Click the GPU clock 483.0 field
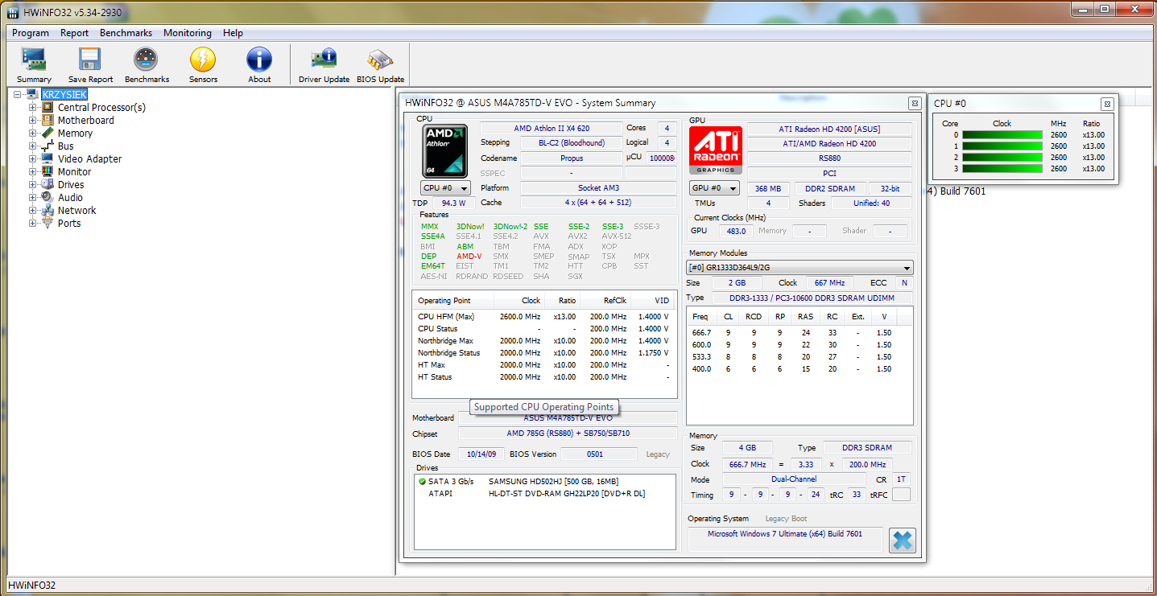1157x596 pixels. [737, 231]
